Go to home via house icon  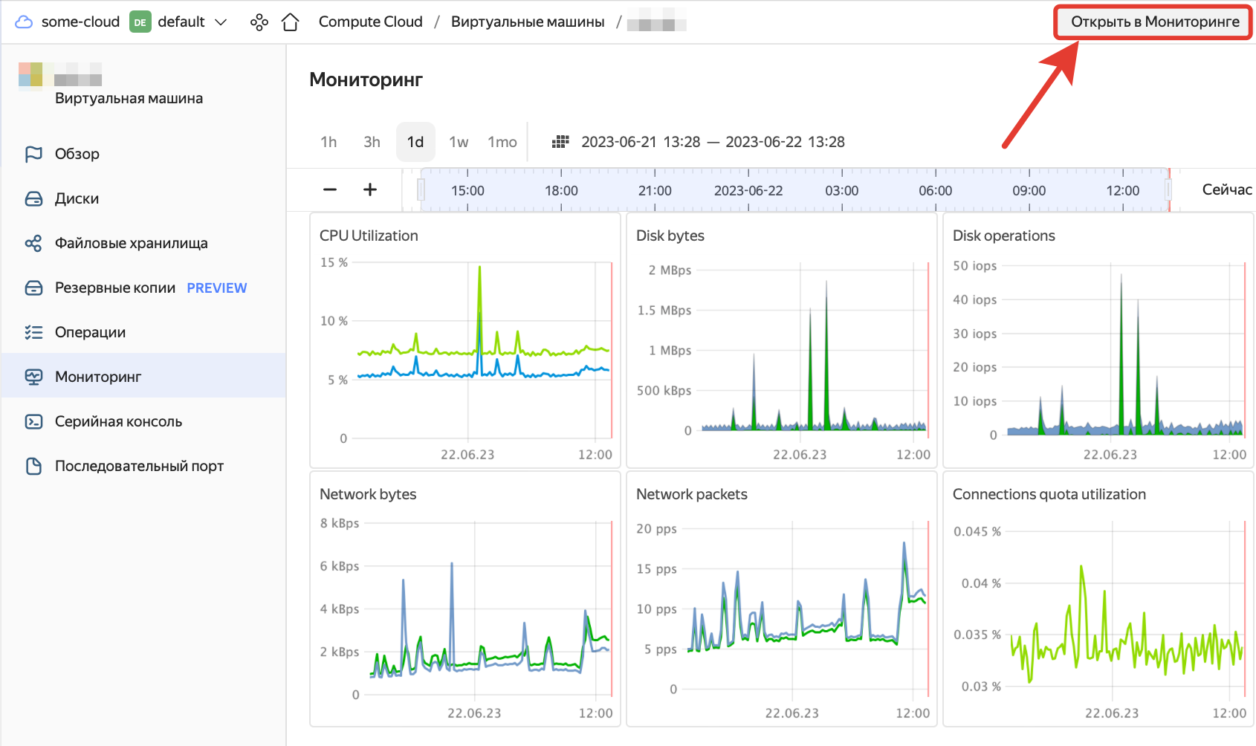291,22
